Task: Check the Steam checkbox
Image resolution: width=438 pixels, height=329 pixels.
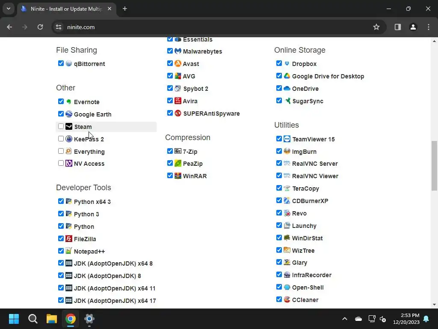Action: pyautogui.click(x=61, y=126)
